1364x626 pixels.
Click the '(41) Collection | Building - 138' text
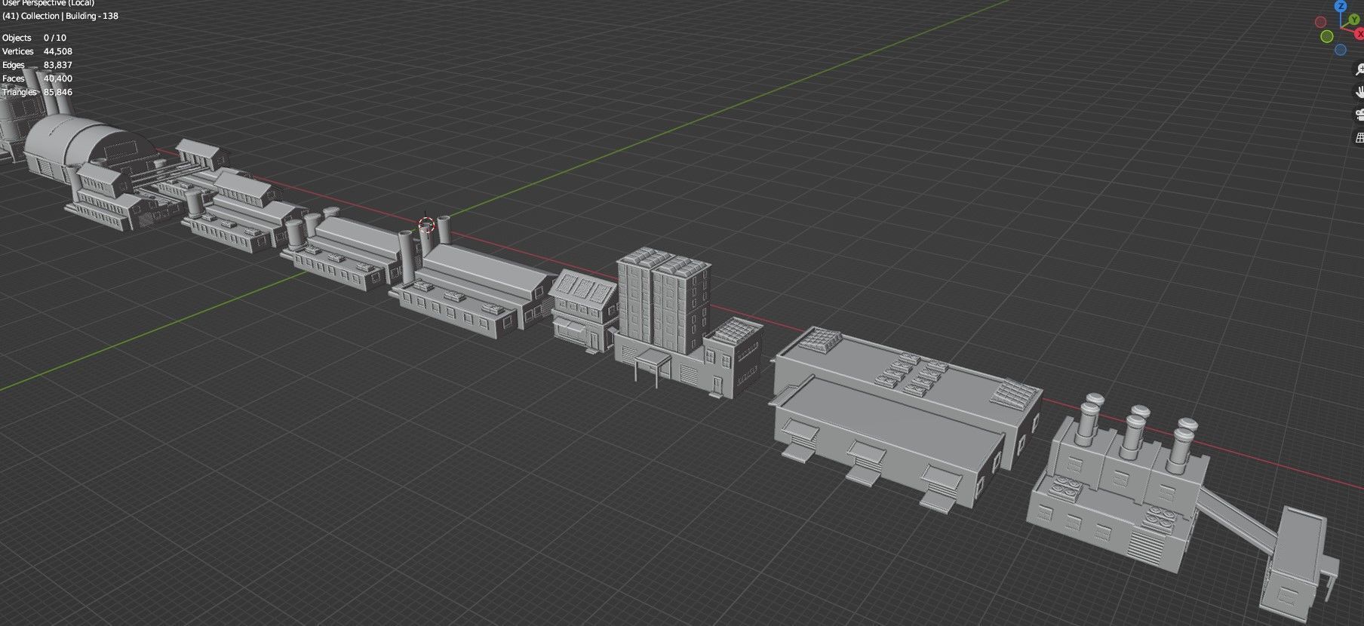click(60, 16)
